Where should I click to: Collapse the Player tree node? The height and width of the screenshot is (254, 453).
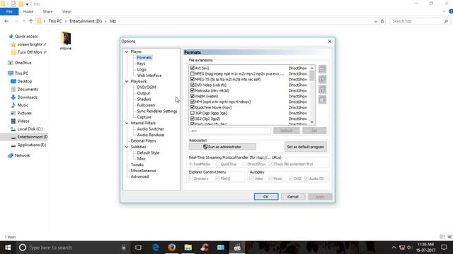tap(127, 52)
